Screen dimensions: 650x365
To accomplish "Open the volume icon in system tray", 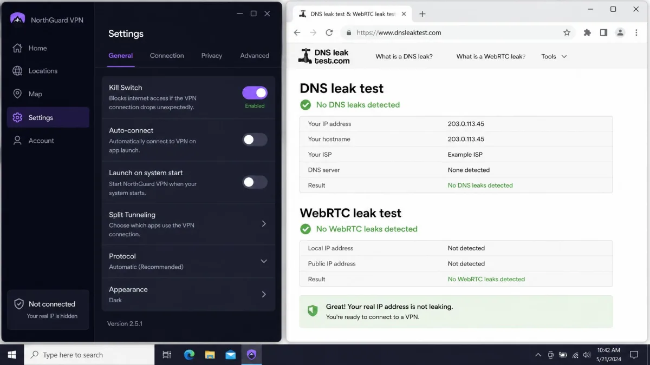I will coord(587,355).
